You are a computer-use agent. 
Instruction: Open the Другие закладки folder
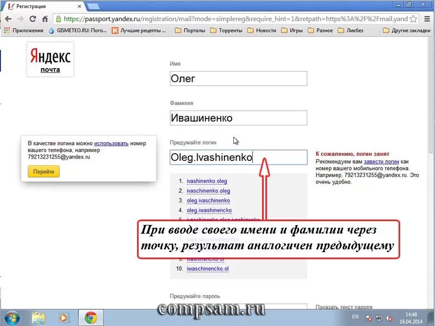(x=407, y=30)
